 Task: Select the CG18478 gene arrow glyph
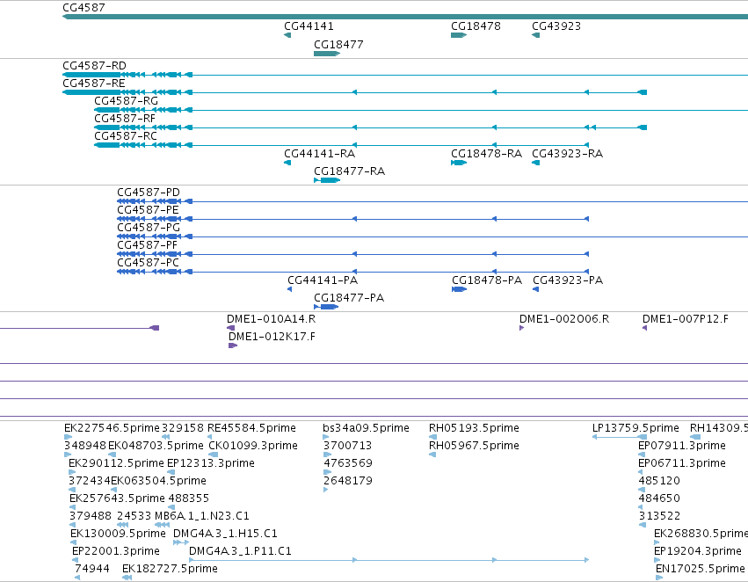[459, 35]
